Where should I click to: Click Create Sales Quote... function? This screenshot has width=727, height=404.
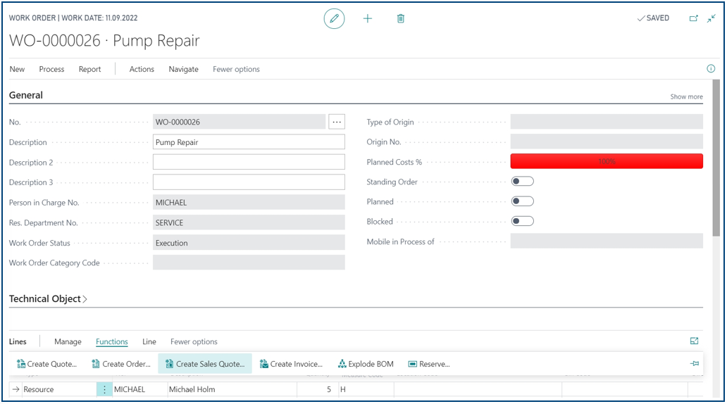(x=205, y=364)
